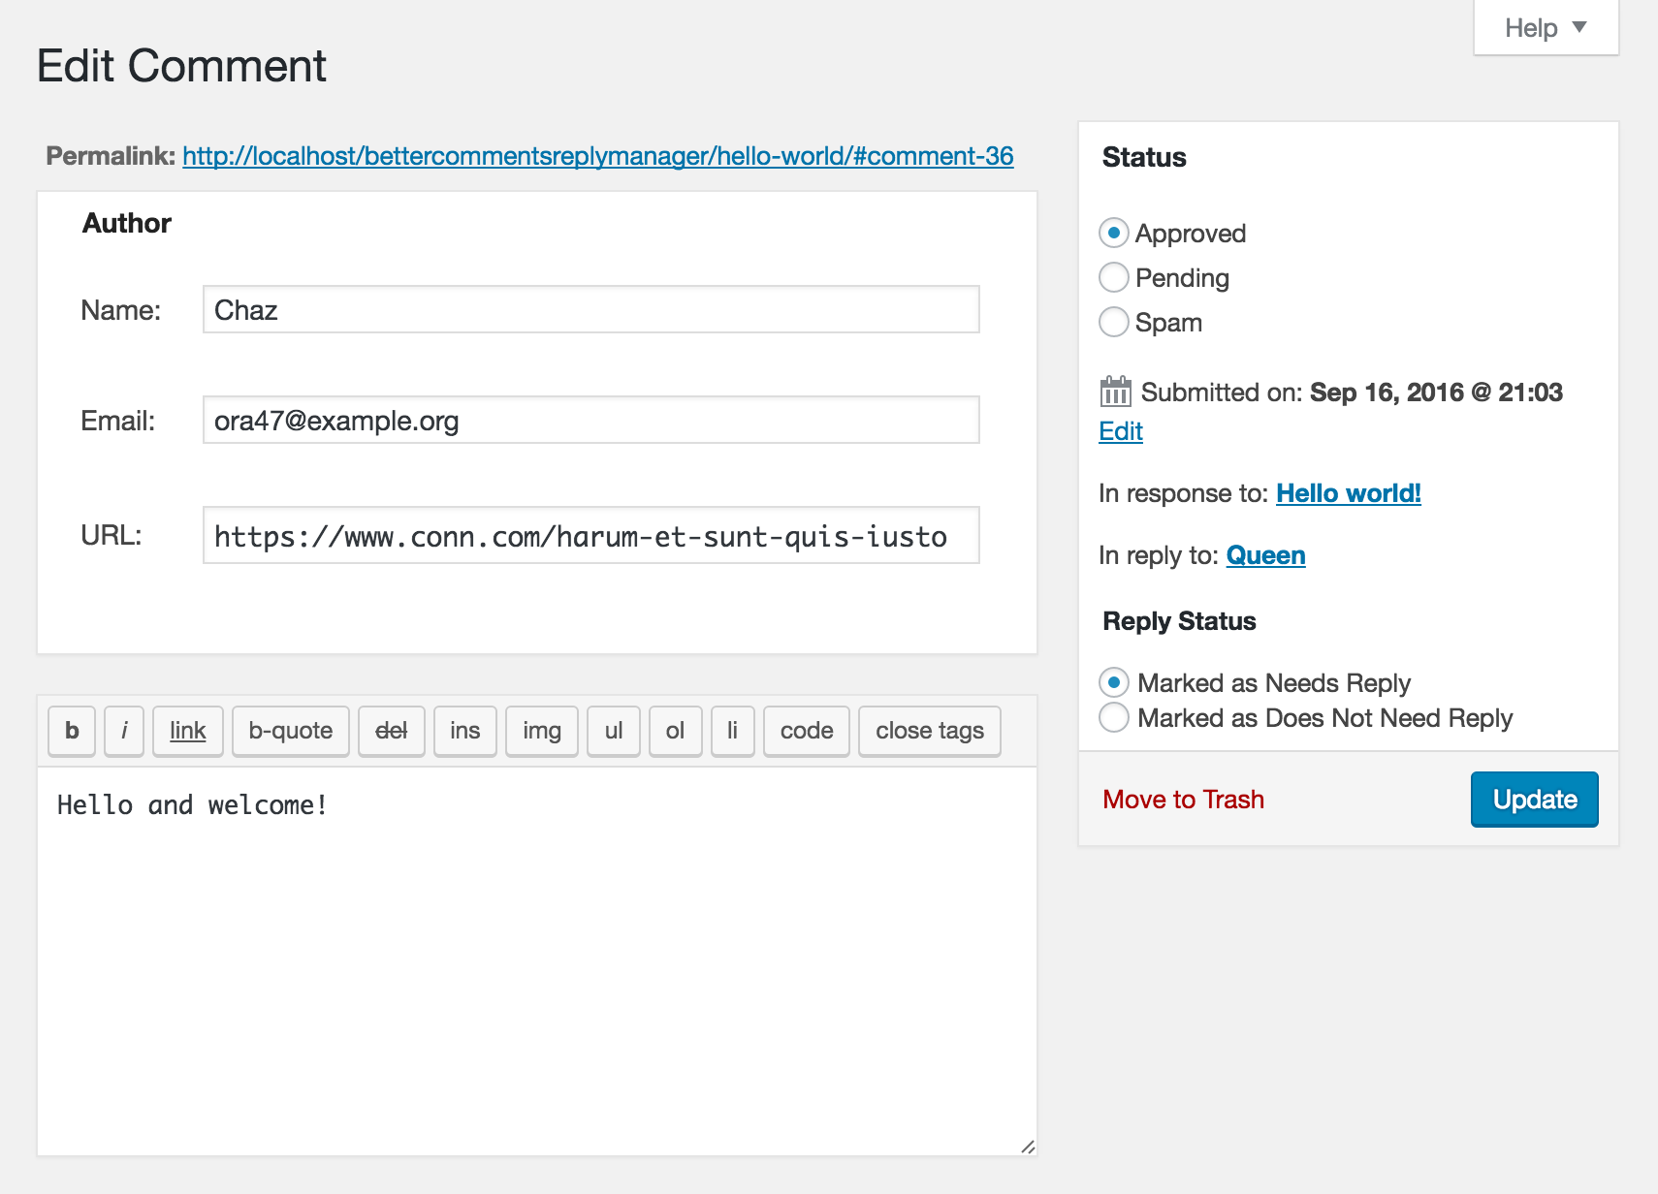
Task: Click the ul quicktag button
Action: (x=614, y=731)
